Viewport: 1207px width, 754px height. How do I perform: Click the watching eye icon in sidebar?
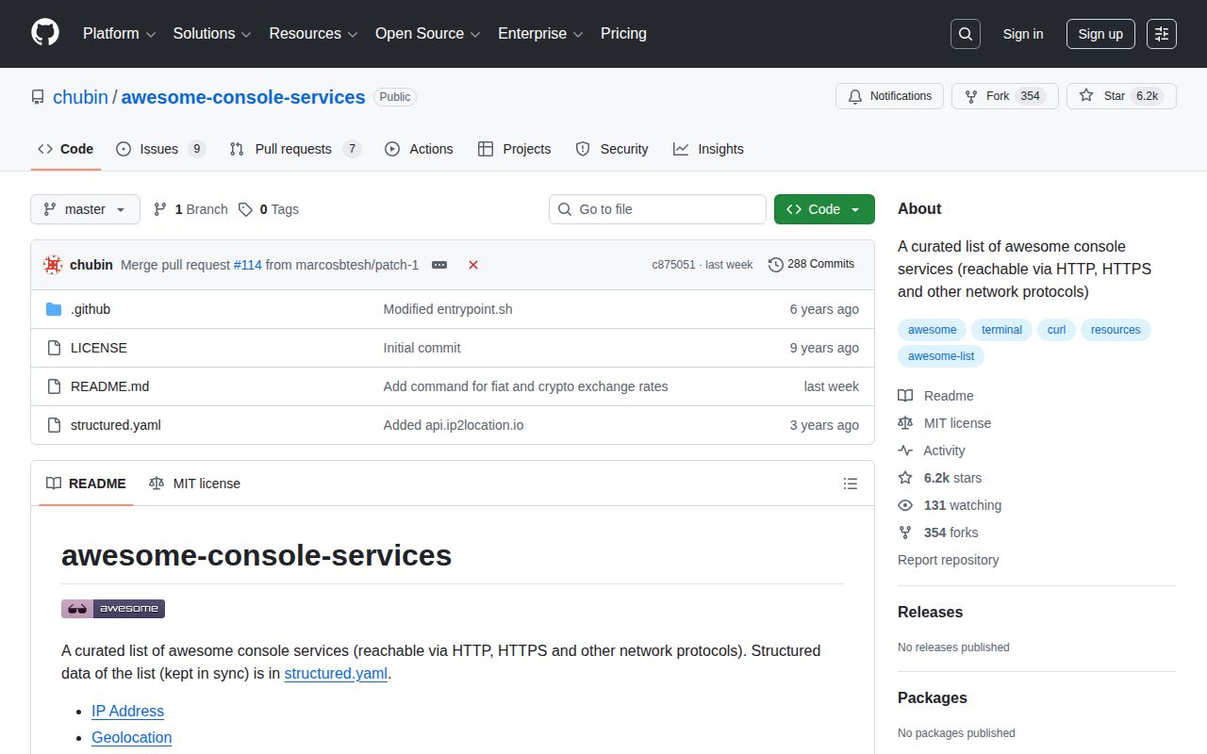click(905, 505)
